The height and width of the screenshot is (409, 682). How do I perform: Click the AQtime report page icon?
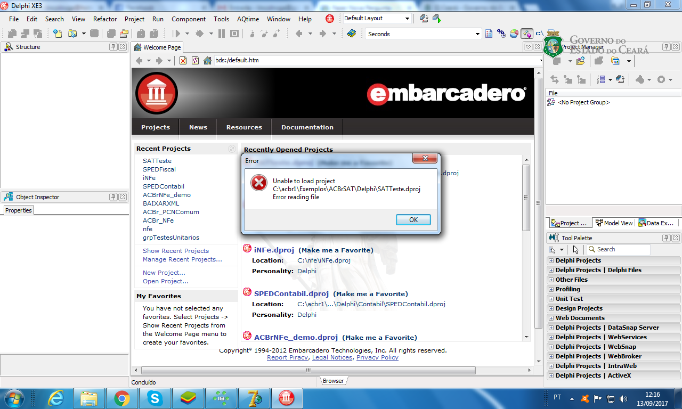(x=489, y=34)
